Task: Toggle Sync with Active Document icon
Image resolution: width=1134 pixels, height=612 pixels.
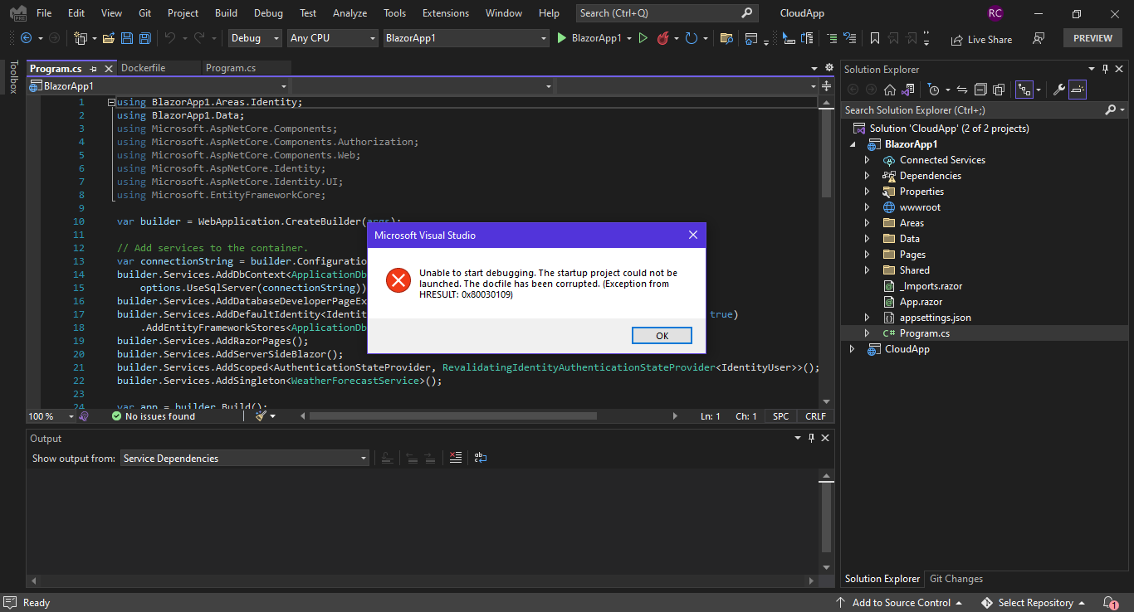Action: point(962,90)
